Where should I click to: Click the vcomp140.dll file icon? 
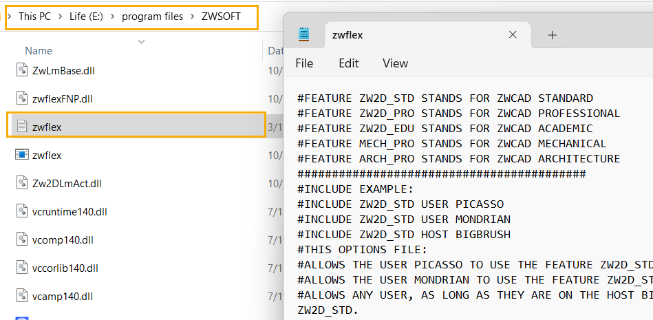tap(22, 239)
